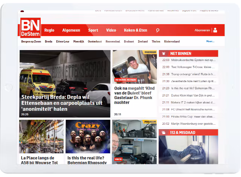Select Bergen op Zoom region

pos(31,41)
